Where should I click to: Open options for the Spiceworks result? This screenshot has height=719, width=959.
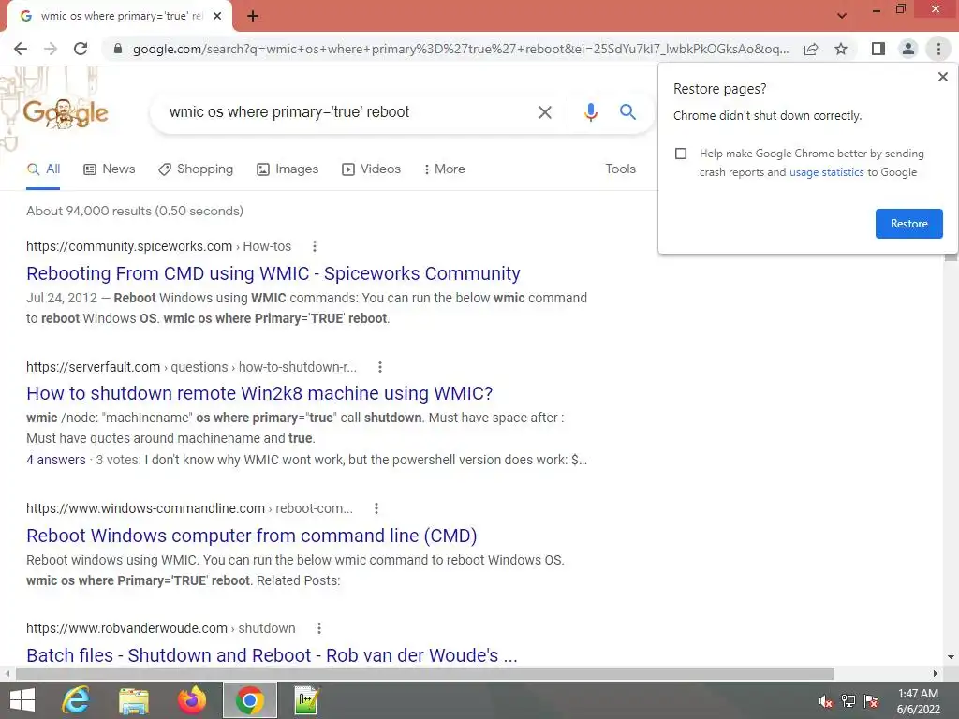coord(315,246)
